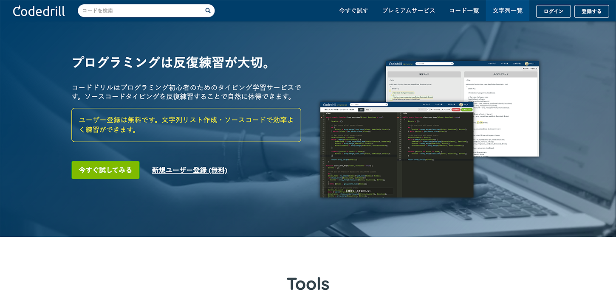The width and height of the screenshot is (616, 297).
Task: Click the red button in the dark screenshot toolbar
Action: click(x=456, y=109)
